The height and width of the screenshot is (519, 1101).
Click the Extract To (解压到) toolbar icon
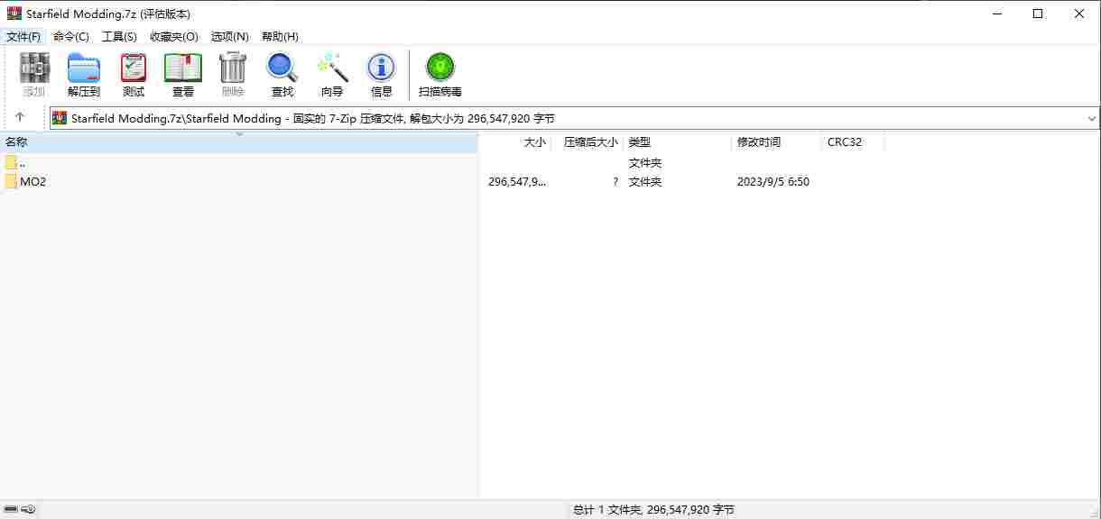[84, 68]
